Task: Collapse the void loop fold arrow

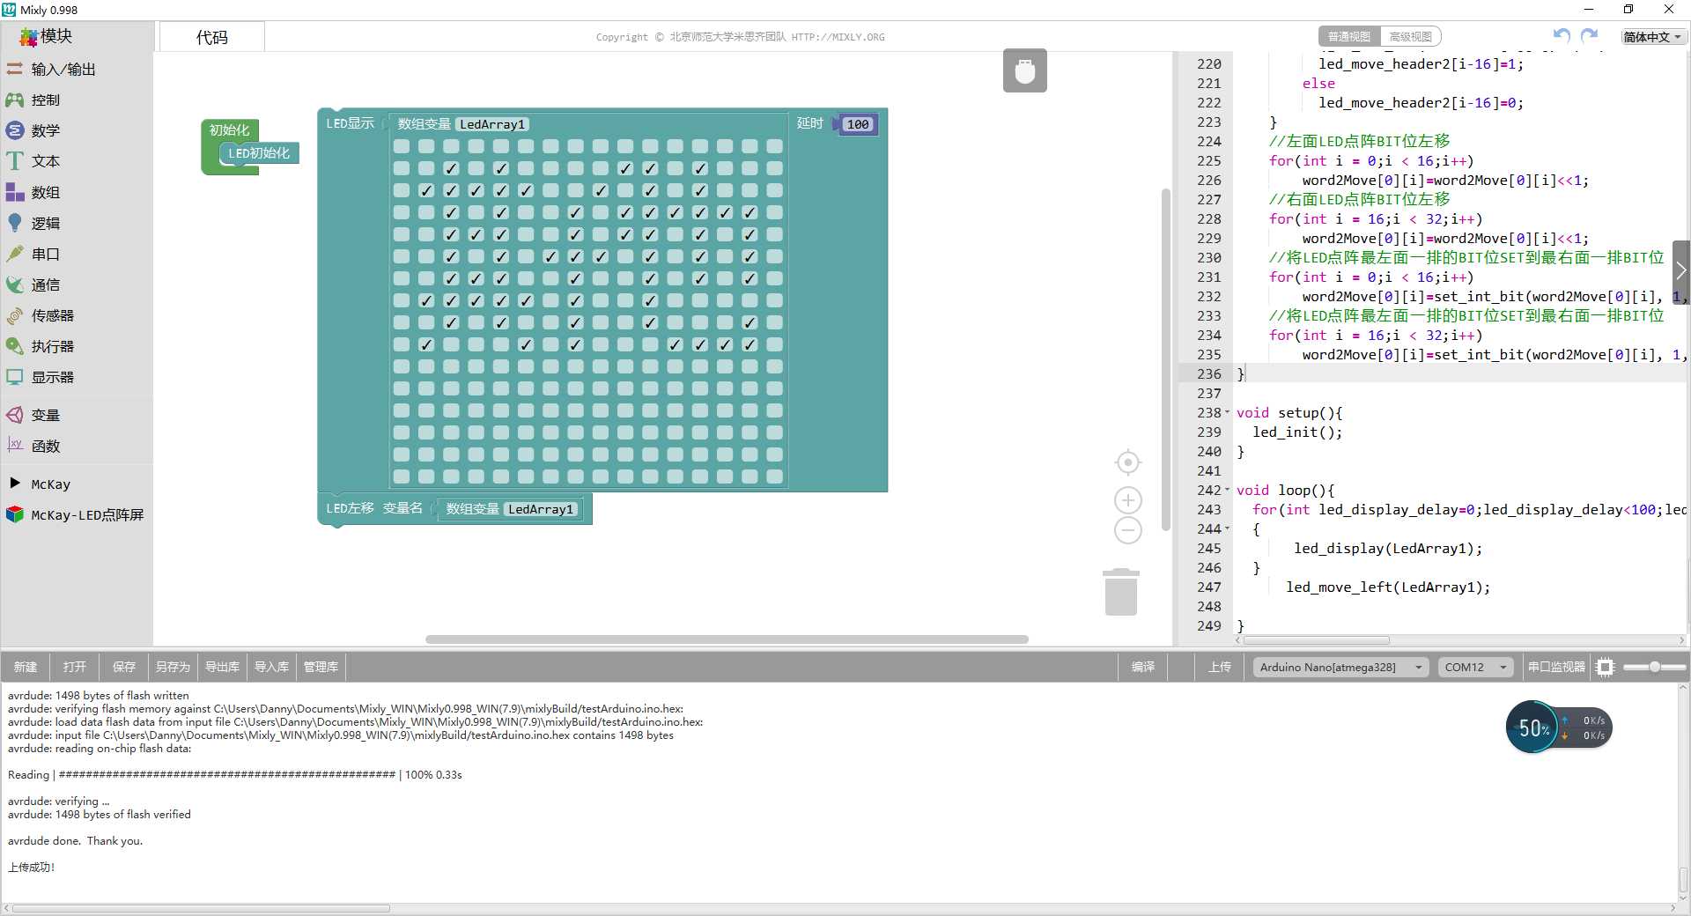Action: click(1228, 490)
